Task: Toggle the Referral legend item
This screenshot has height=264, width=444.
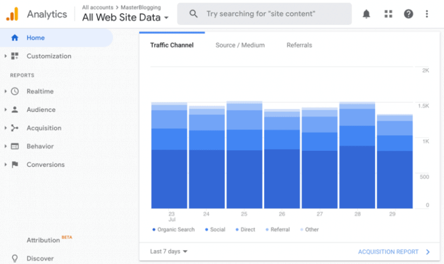Action: [277, 229]
